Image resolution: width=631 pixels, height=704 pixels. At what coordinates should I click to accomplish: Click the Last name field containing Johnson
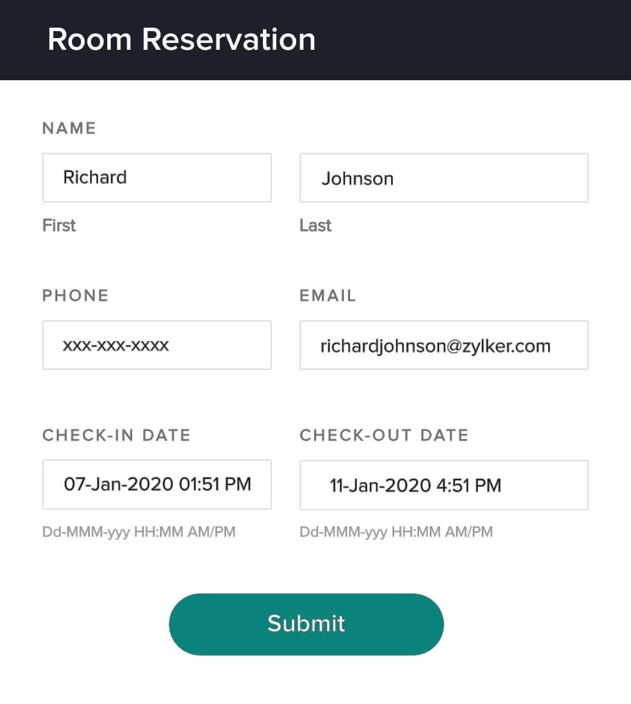pyautogui.click(x=443, y=178)
